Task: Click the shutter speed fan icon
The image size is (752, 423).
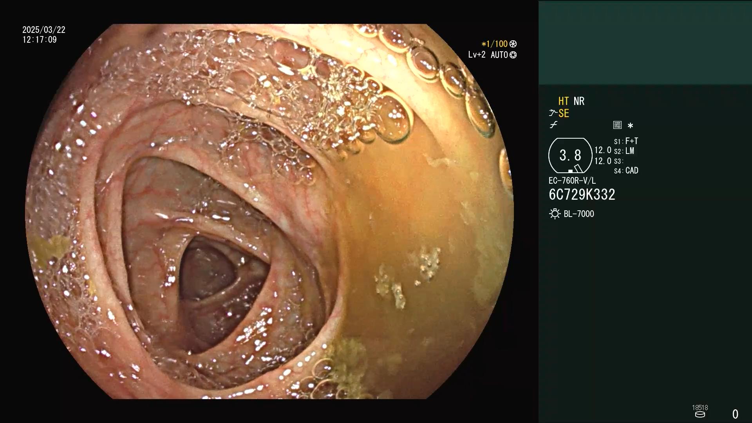Action: click(513, 44)
